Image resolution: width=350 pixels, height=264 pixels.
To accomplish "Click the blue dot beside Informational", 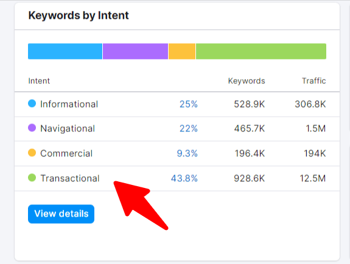I will pos(32,103).
